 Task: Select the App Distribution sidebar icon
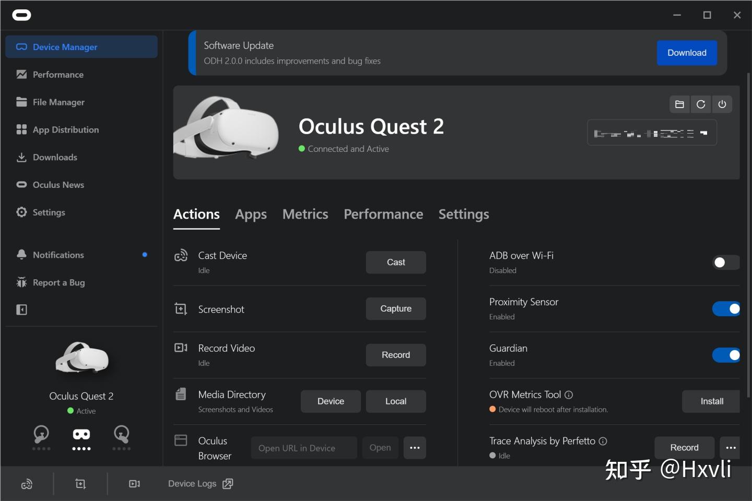(x=21, y=130)
